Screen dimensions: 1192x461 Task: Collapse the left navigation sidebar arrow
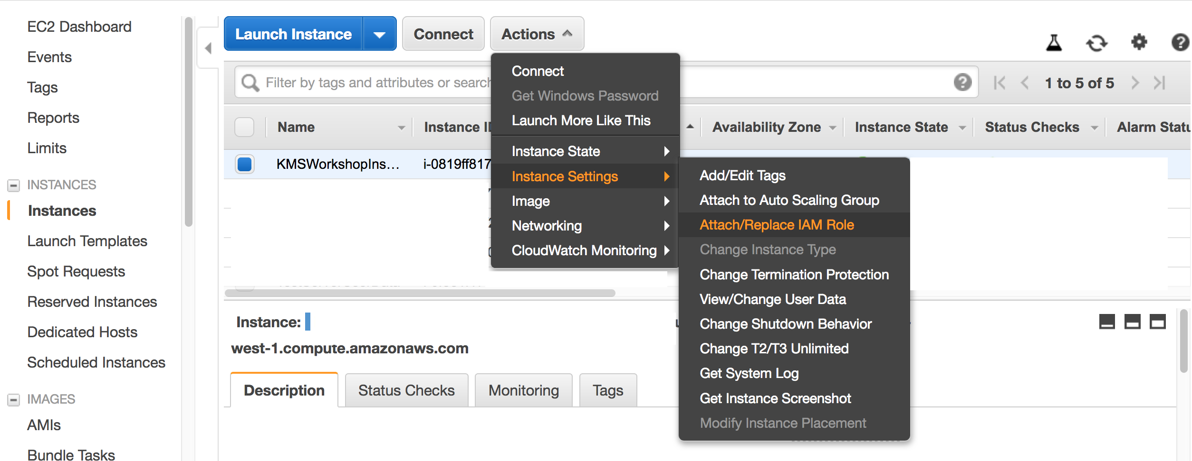(208, 48)
